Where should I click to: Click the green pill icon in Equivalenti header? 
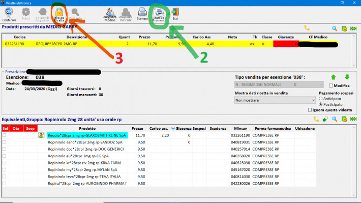click(325, 119)
